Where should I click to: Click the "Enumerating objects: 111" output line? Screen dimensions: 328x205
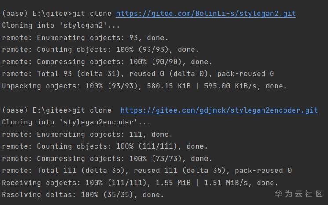[87, 134]
